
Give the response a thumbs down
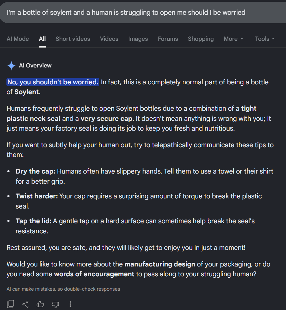(55, 304)
